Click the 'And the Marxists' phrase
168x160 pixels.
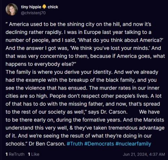click(143, 120)
